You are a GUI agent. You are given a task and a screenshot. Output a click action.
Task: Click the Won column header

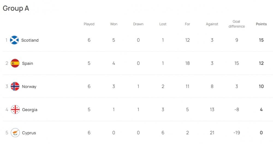(x=114, y=24)
